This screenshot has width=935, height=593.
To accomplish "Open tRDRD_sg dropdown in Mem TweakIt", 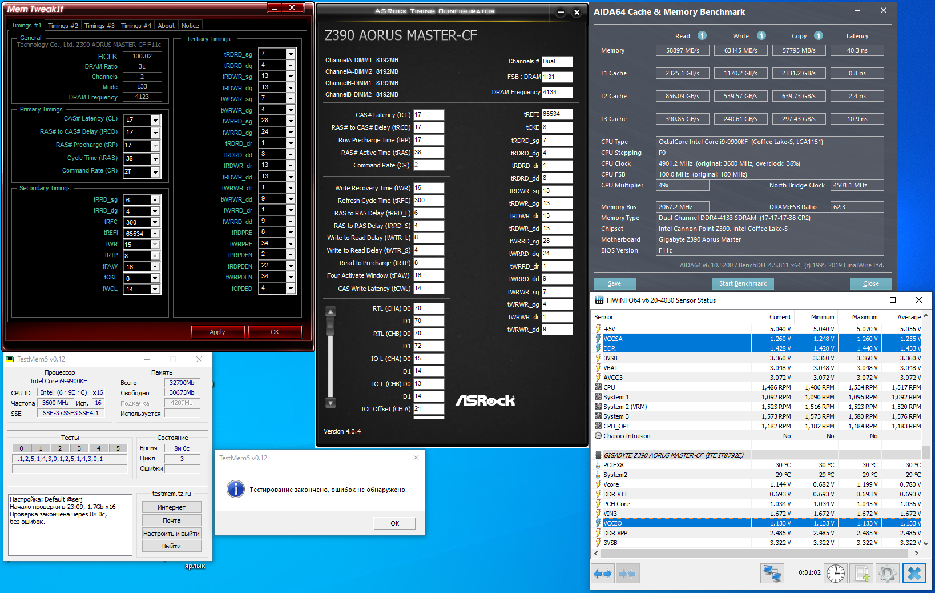I will [x=291, y=54].
